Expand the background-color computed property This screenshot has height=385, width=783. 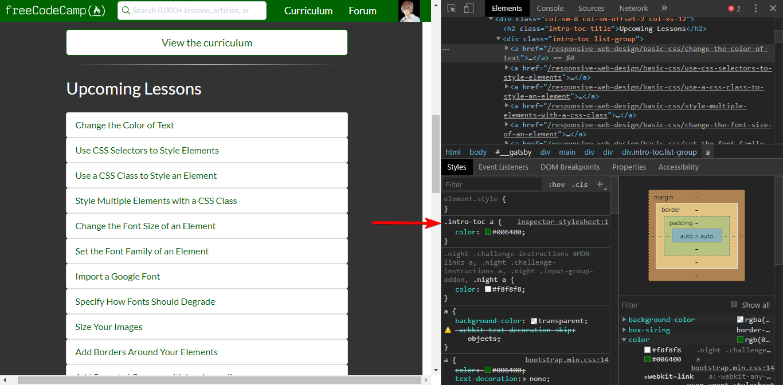[624, 320]
